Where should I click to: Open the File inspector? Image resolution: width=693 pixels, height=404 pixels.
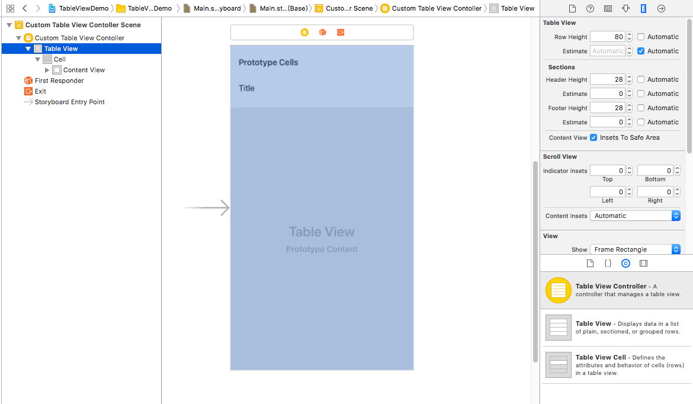[x=572, y=9]
